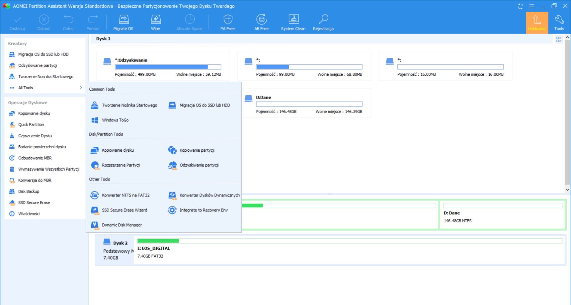Start Quick Partition operation
Viewport: 571px width, 305px height.
tap(31, 124)
